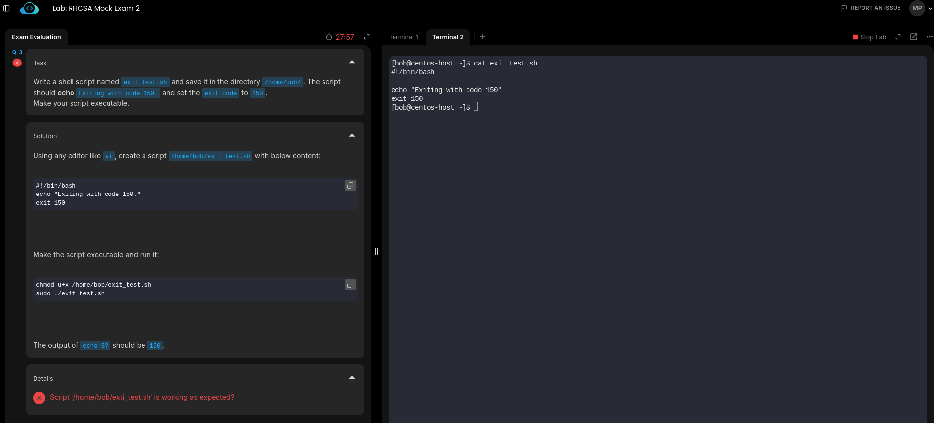Click the pane divider handle between panels

376,252
